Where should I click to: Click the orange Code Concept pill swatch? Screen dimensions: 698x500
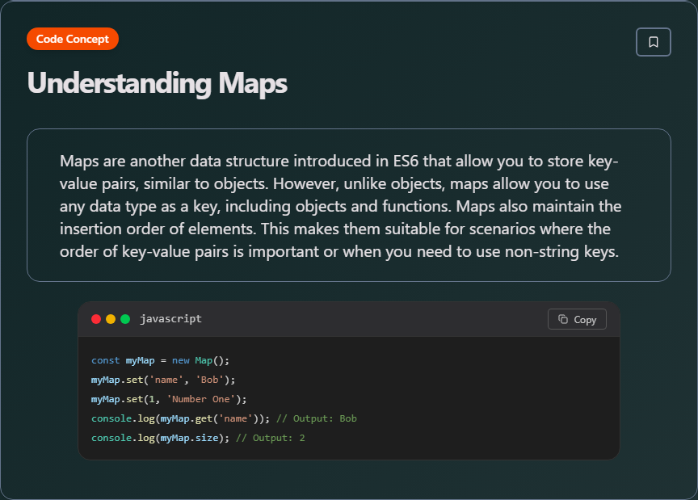pos(73,39)
